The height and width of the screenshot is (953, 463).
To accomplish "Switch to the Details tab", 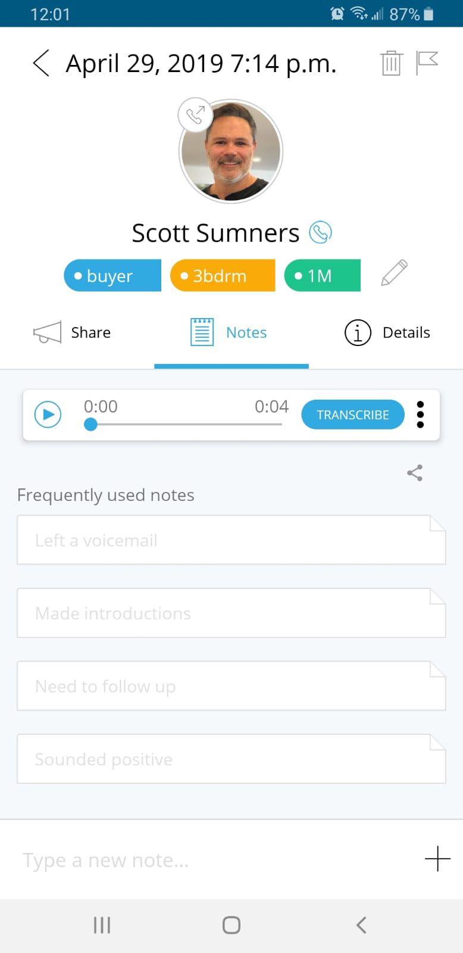I will [387, 332].
